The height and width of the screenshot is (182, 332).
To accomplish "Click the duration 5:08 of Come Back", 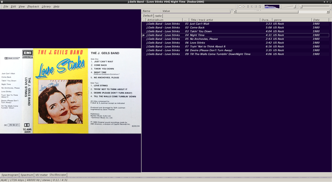I will 269,27.
